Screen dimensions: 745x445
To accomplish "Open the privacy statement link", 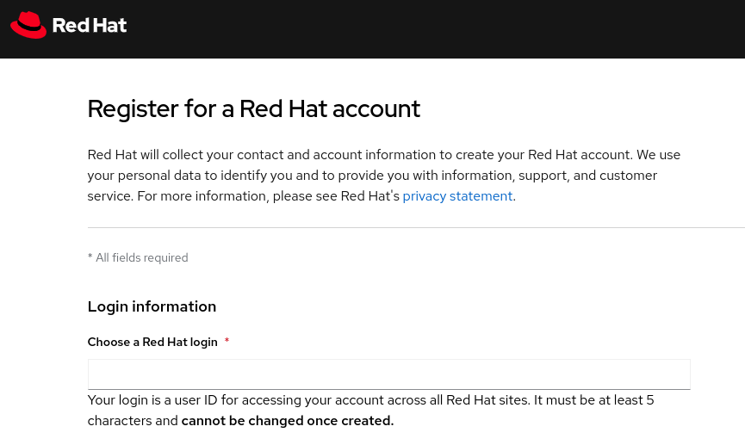I will [457, 196].
